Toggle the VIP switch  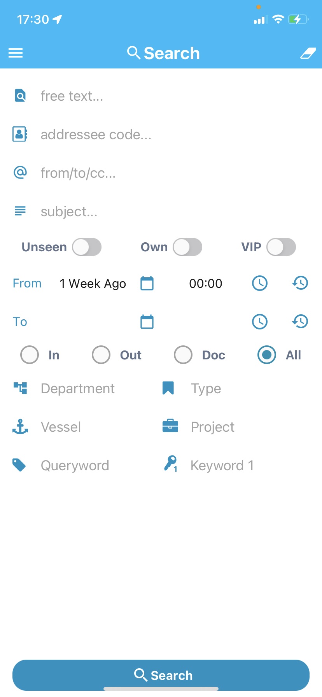pos(281,247)
